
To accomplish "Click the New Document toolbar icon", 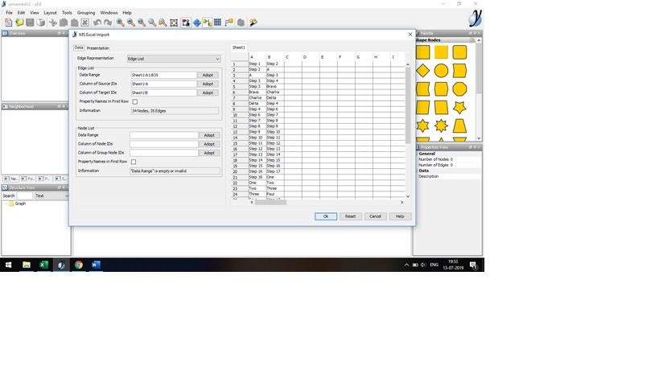I will pyautogui.click(x=9, y=23).
